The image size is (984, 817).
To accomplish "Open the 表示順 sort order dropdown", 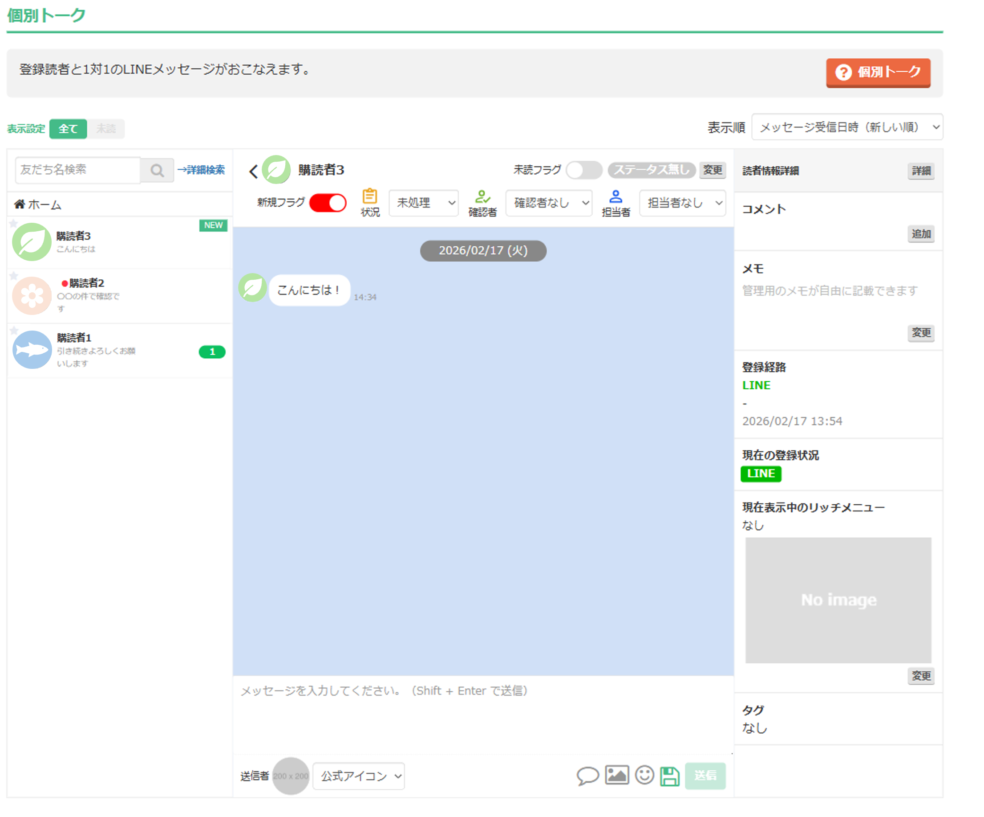I will (x=847, y=127).
